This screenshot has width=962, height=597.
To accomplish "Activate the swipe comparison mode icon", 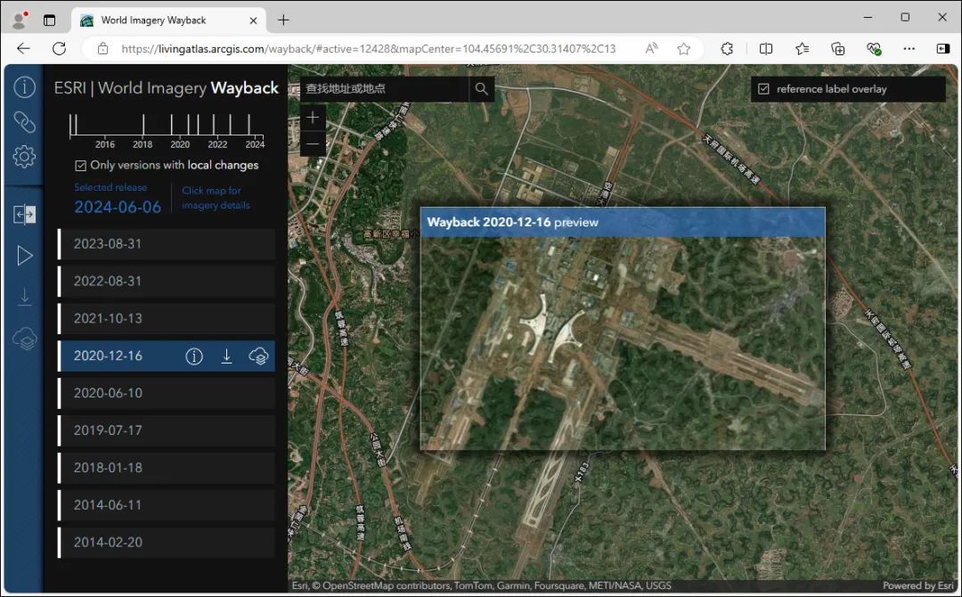I will 24,214.
